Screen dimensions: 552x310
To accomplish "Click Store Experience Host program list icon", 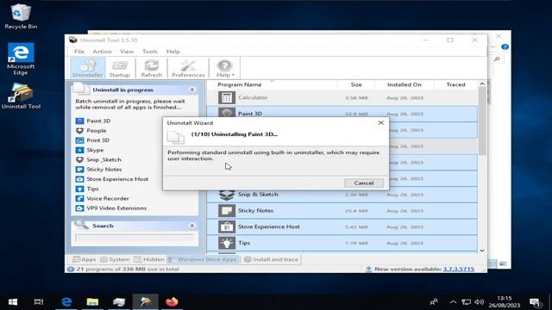I will (x=227, y=227).
